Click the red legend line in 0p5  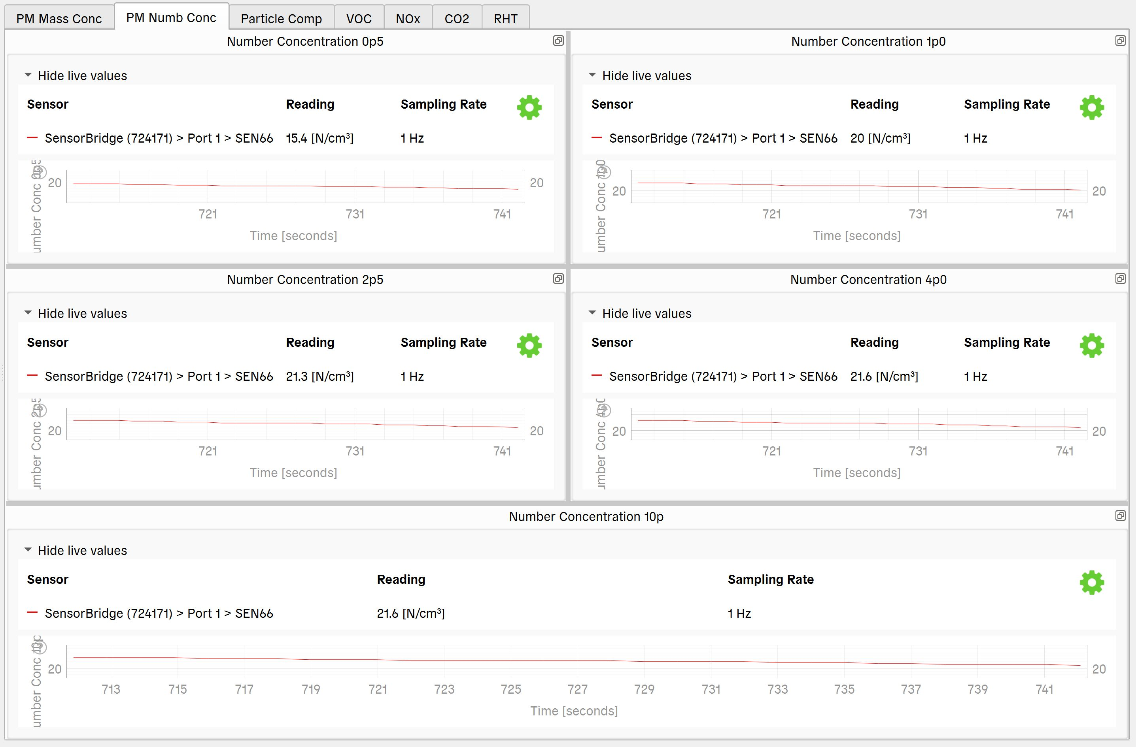click(32, 138)
